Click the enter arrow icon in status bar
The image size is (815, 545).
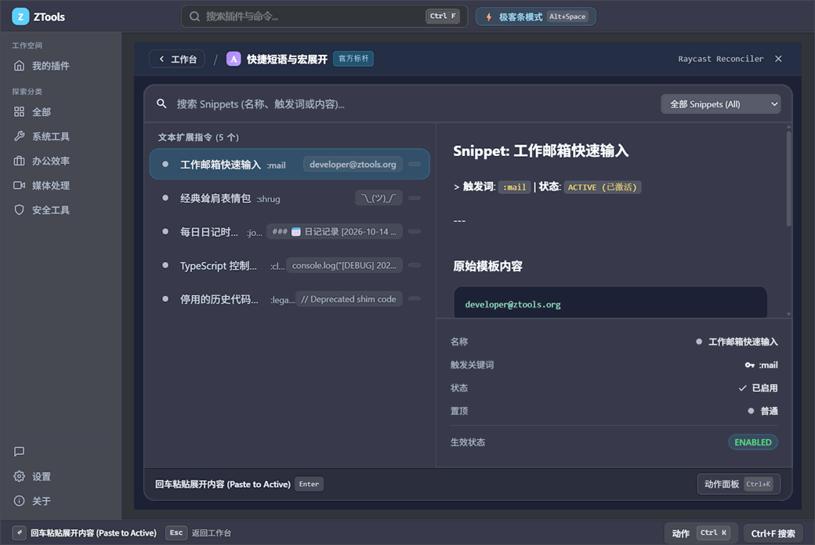click(20, 532)
